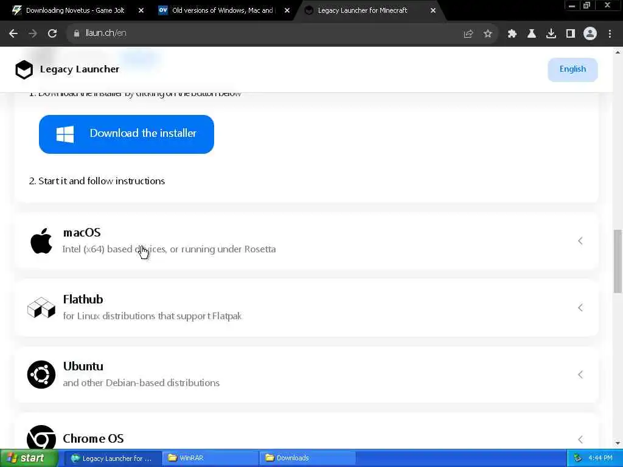Viewport: 623px width, 467px height.
Task: Click the Chrome Labs flask icon
Action: click(531, 34)
